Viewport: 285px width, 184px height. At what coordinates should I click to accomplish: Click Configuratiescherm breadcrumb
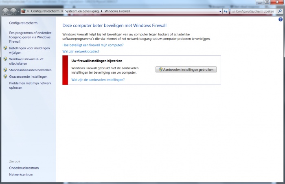coord(45,11)
